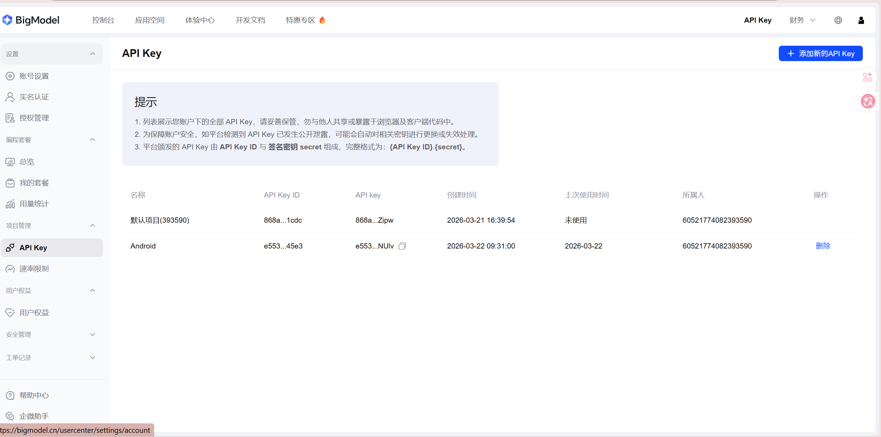
Task: Go to 实名认证 page
Action: (x=34, y=97)
